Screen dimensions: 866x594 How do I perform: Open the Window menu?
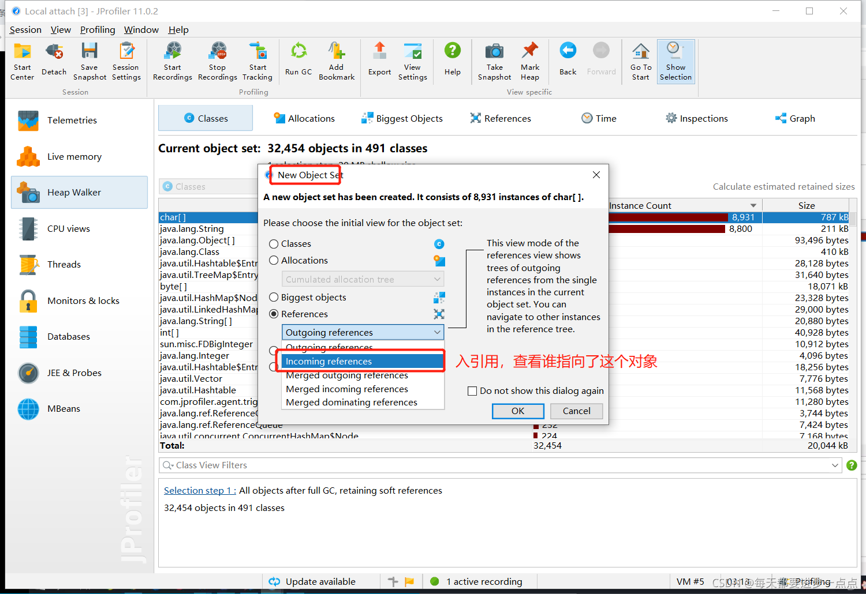pos(141,29)
